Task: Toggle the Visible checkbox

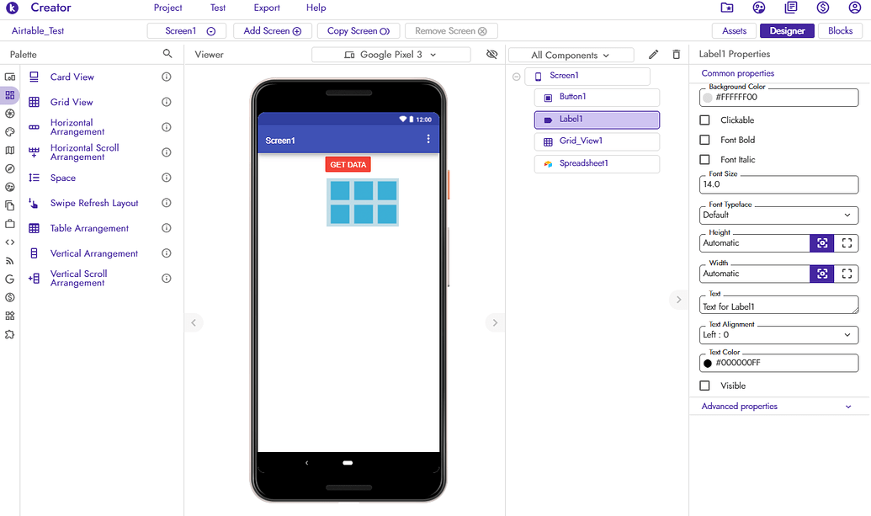Action: (x=705, y=386)
